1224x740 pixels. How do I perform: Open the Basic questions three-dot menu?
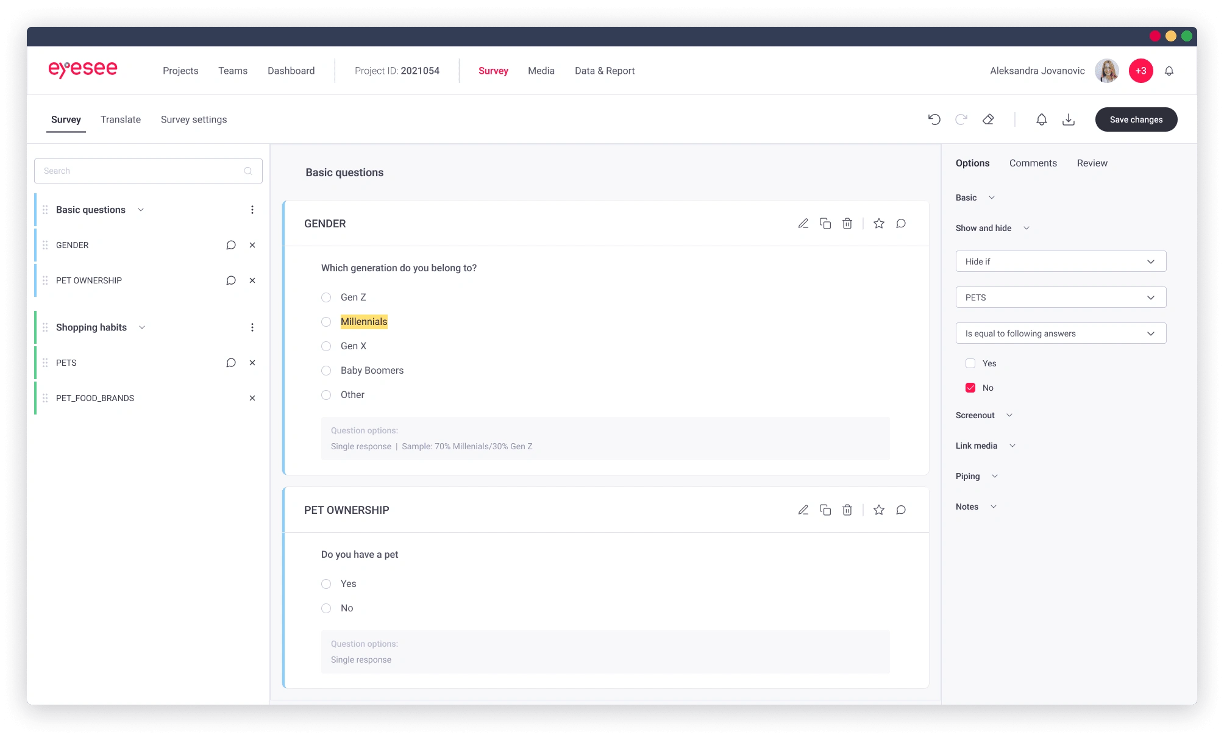252,210
